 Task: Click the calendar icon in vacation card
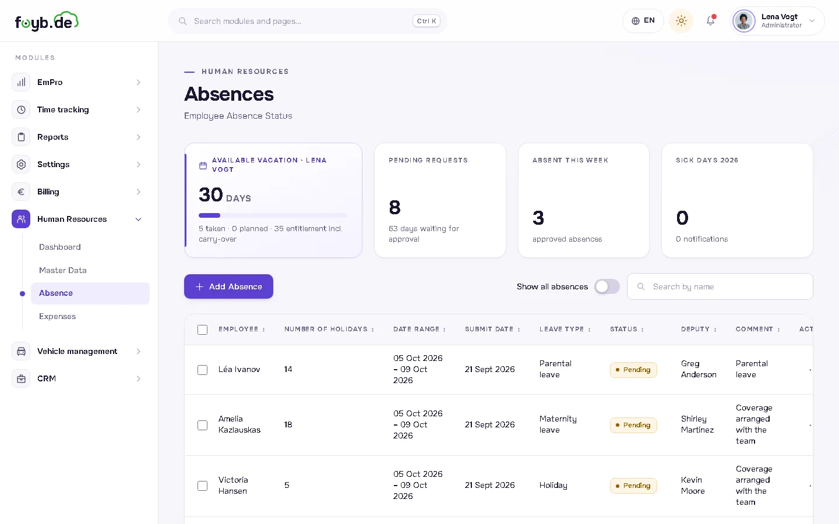coord(203,165)
